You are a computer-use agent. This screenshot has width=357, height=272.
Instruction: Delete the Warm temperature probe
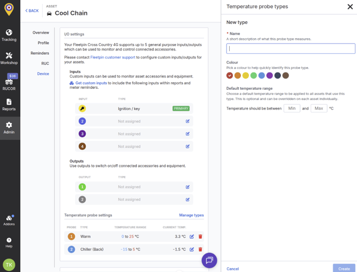(200, 236)
